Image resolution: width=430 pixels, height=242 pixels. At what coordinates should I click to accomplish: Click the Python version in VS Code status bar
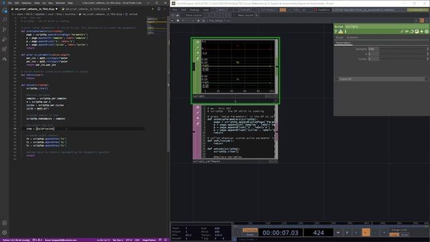click(x=15, y=240)
